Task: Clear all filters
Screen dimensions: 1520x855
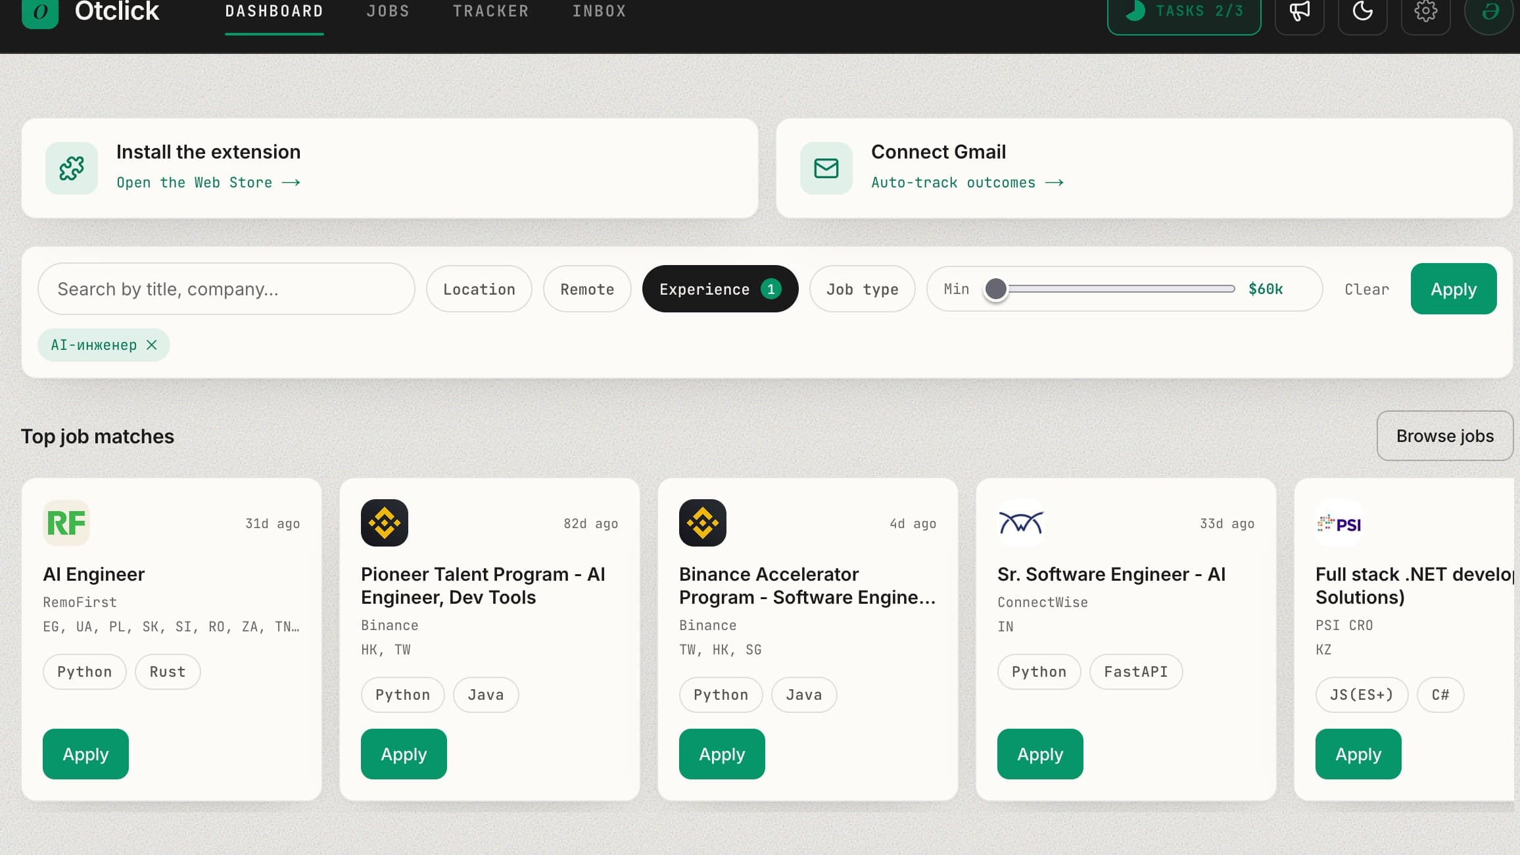Action: (1367, 289)
